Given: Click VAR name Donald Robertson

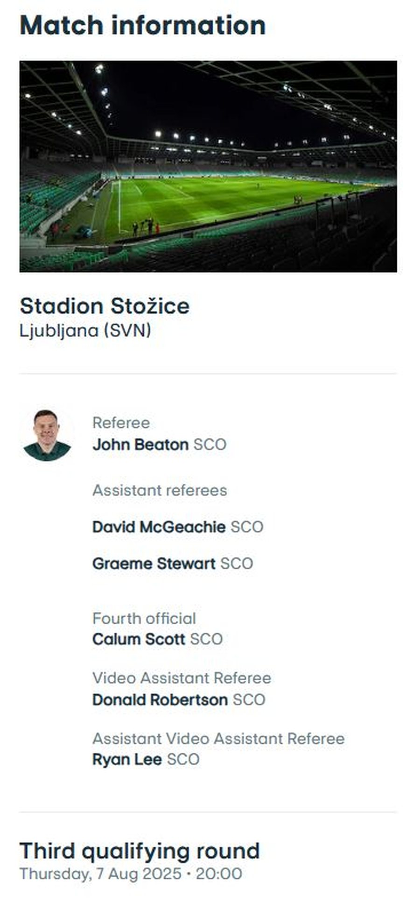Looking at the screenshot, I should (x=160, y=700).
